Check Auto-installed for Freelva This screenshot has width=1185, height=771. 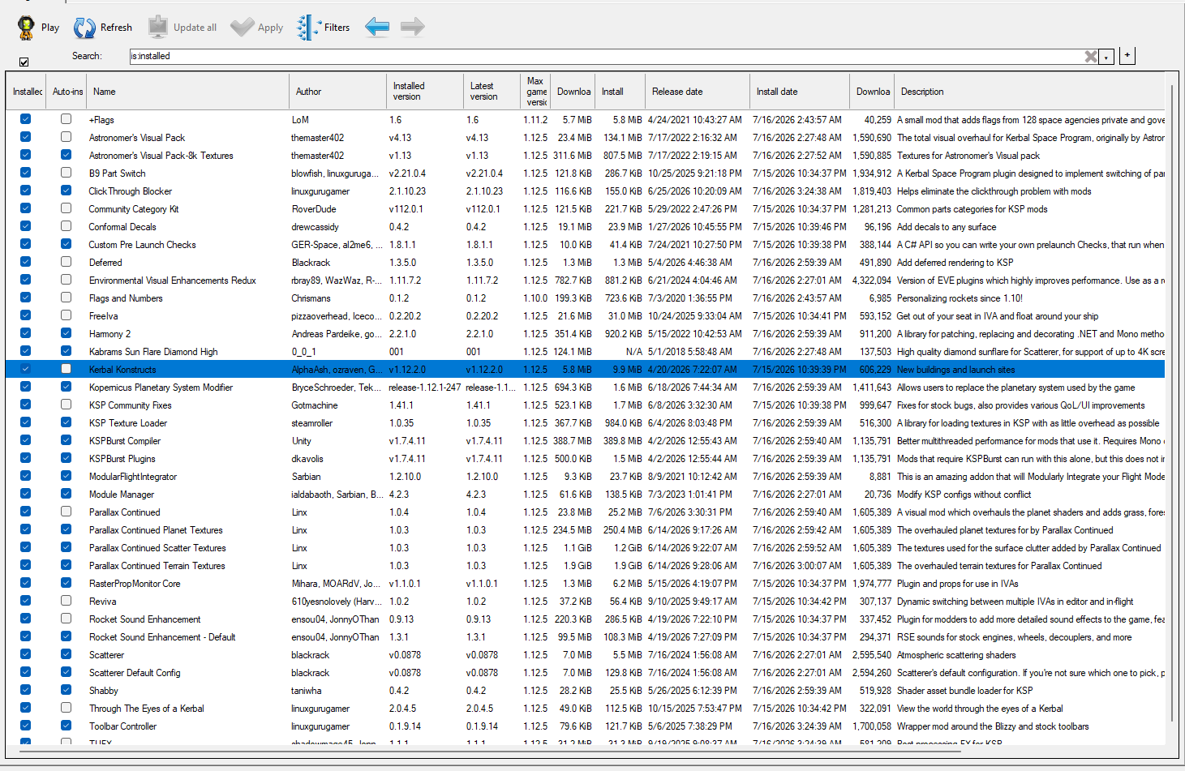click(66, 315)
